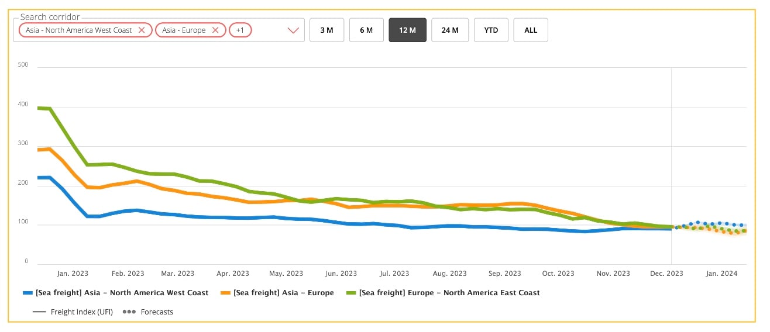
Task: Expand the Search corridor dropdown arrow
Action: (294, 30)
